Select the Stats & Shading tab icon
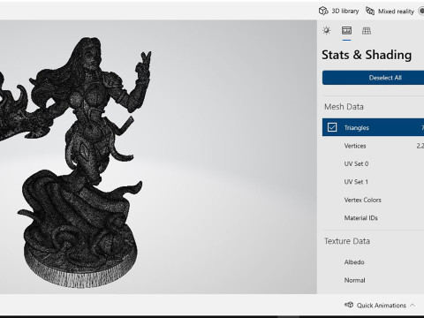 click(x=346, y=30)
